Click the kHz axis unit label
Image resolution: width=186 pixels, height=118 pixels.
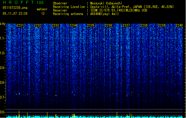point(3,24)
